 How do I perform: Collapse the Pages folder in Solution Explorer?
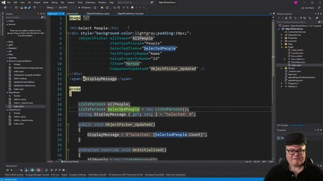coord(282,47)
